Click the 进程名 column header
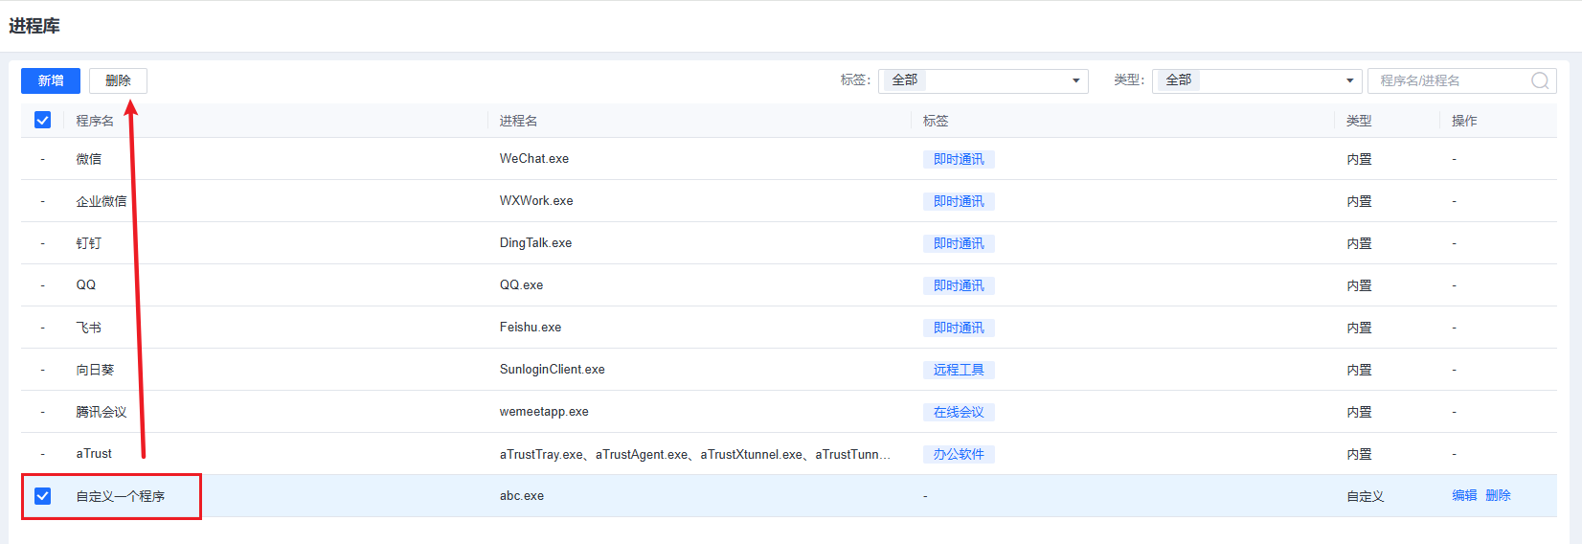Viewport: 1582px width, 544px height. [518, 121]
